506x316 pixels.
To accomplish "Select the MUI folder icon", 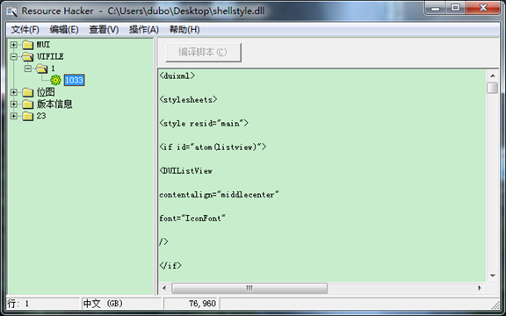I will [x=28, y=45].
